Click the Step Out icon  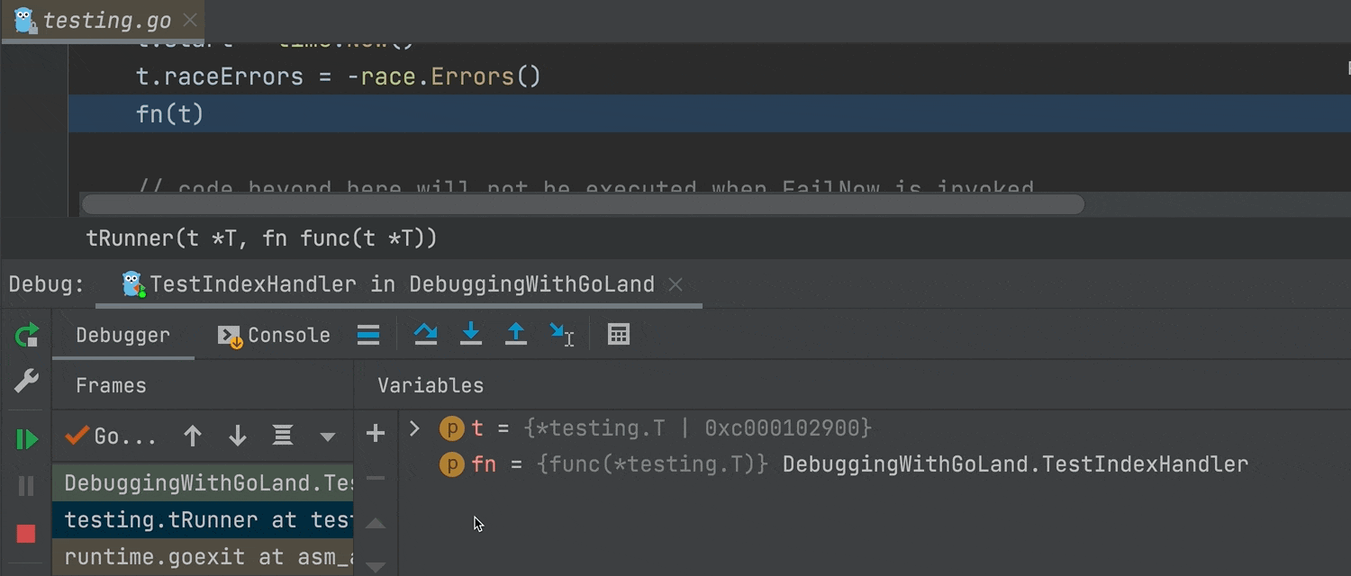[x=515, y=335]
